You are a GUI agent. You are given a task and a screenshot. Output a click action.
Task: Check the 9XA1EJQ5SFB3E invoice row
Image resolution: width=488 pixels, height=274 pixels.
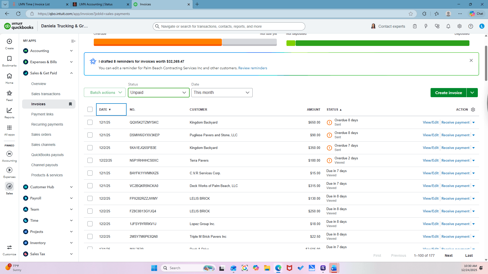click(x=90, y=148)
